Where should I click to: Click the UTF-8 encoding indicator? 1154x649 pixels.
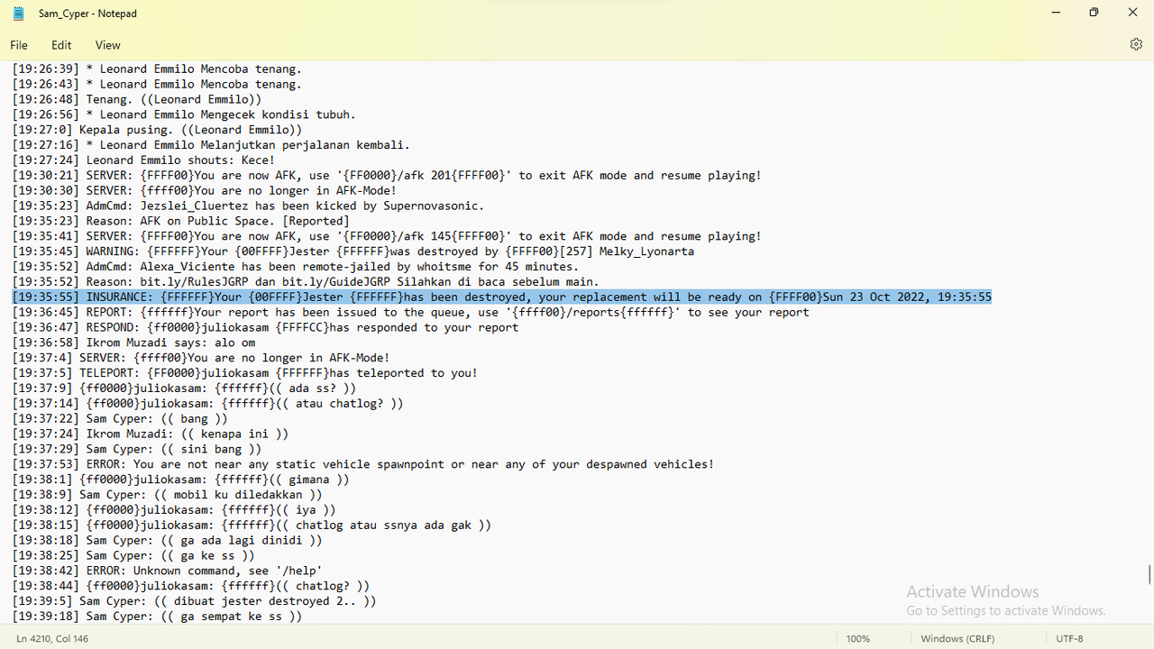1070,638
